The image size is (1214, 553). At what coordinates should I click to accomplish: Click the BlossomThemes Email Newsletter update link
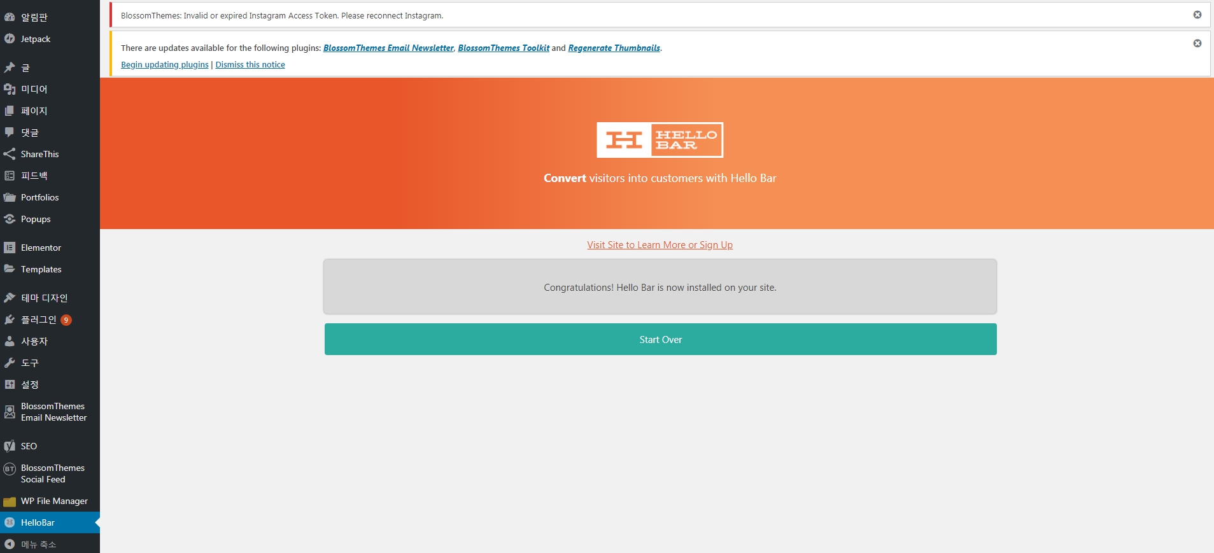(x=388, y=48)
